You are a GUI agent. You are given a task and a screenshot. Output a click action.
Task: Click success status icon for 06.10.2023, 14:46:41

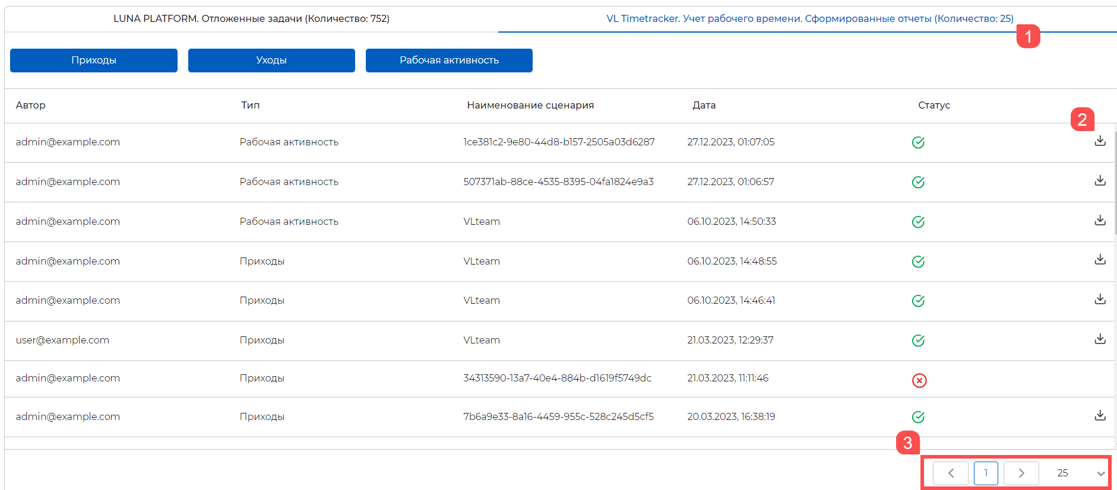coord(918,301)
